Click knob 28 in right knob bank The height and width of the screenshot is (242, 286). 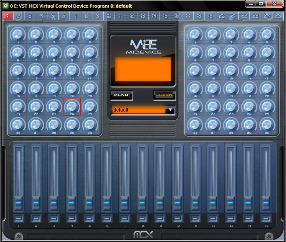[x=231, y=125]
